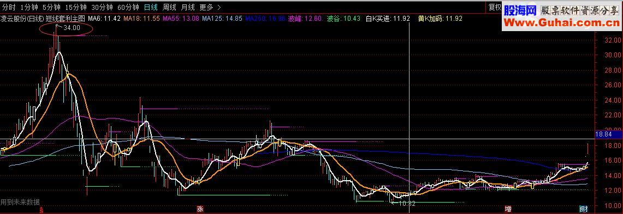Visit the www.Guhai.com.cn watermark link

[x=562, y=22]
